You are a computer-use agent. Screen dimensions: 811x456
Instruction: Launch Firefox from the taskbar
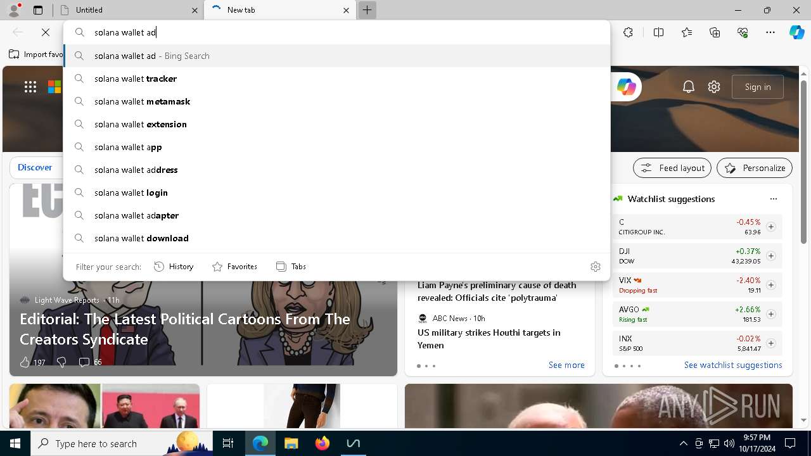tap(322, 443)
